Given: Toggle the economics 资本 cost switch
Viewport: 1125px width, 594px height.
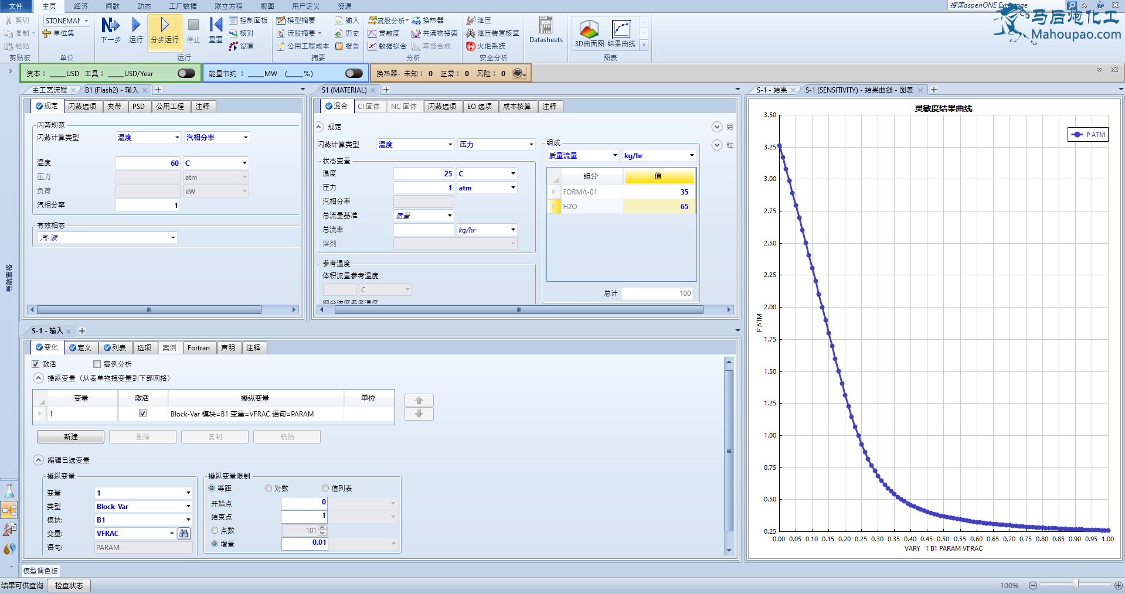Looking at the screenshot, I should click(x=186, y=73).
